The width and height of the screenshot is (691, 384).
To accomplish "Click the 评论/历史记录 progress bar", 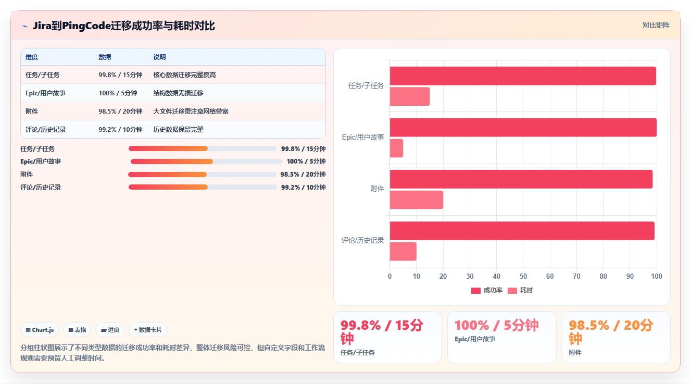I will point(203,187).
